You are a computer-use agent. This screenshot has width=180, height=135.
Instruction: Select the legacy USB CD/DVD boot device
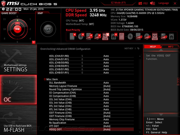coord(146,36)
